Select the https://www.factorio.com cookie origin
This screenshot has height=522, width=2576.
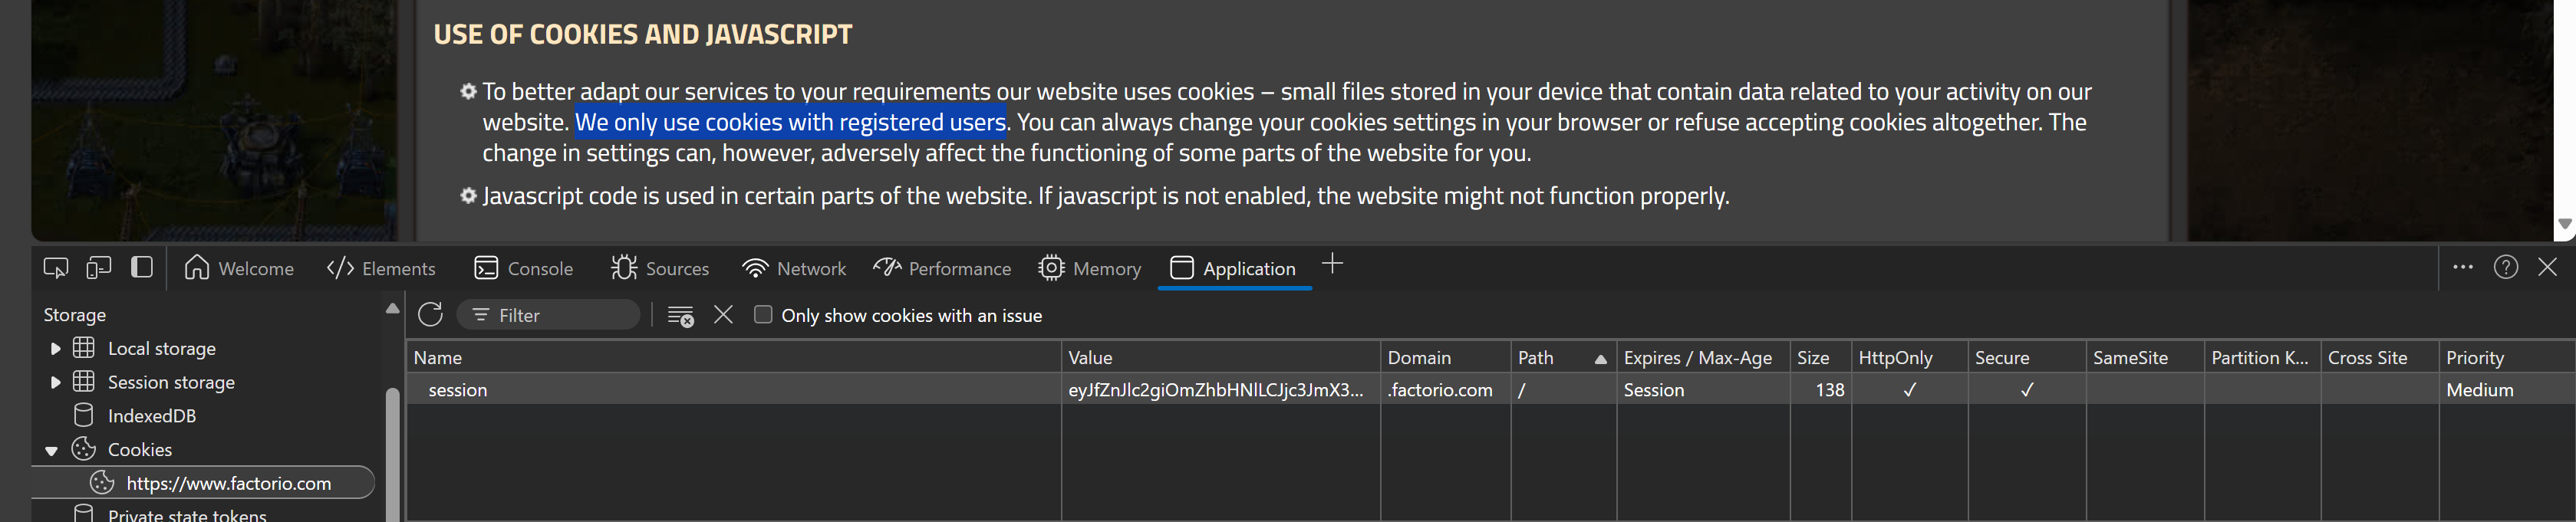[x=204, y=483]
